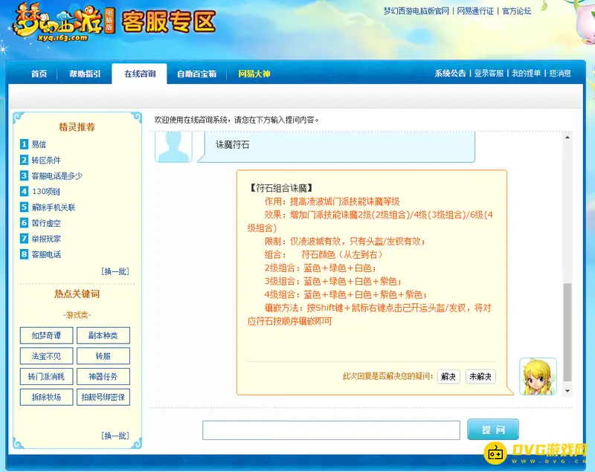Click the chat scrollbar up arrow
Screen dimensions: 595x472
point(567,138)
